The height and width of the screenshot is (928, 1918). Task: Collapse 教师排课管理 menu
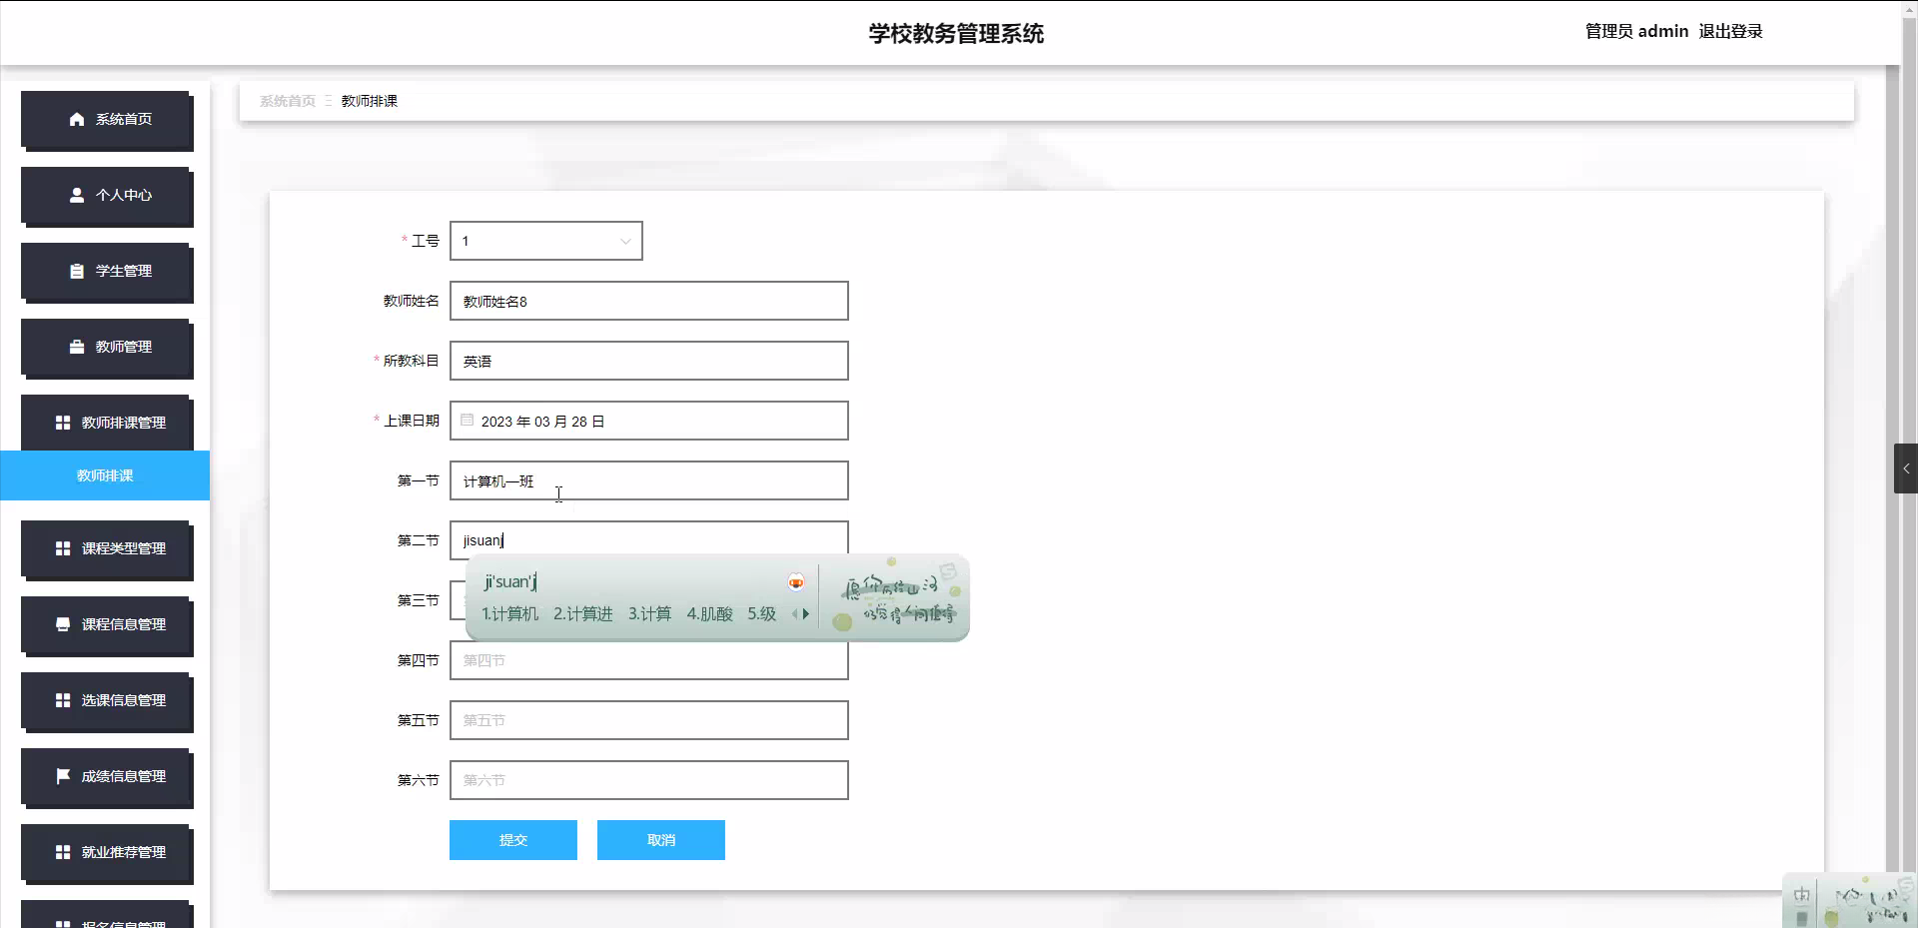[x=106, y=423]
